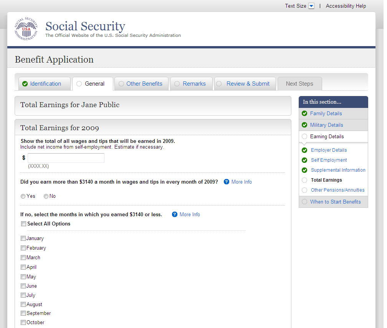Click the question icon next to months selection

tap(175, 214)
